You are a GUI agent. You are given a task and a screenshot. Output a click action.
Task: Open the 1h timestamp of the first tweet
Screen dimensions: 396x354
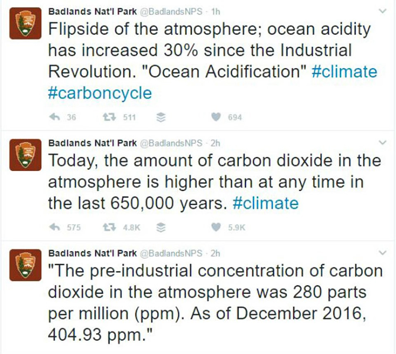pos(215,12)
